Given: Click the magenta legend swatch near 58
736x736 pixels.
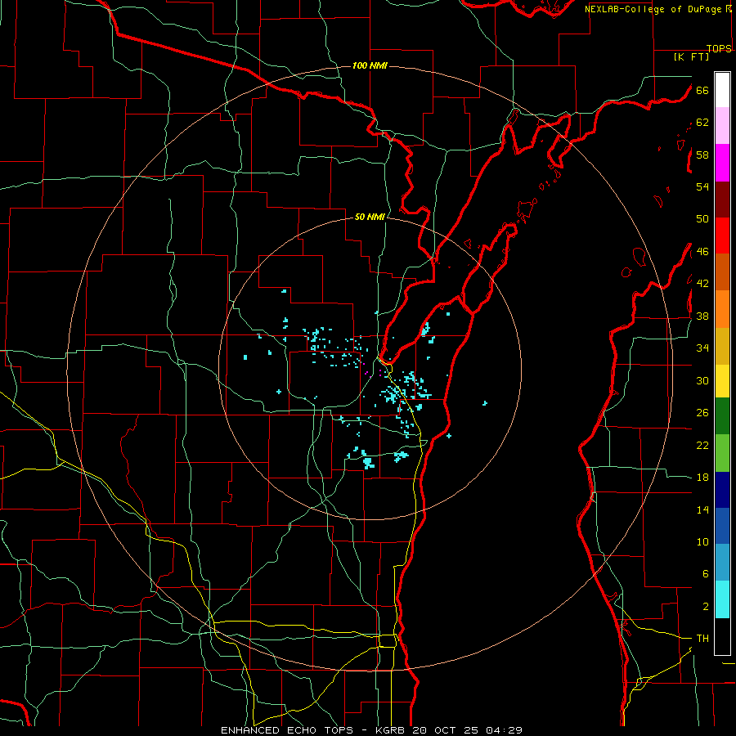Looking at the screenshot, I should click(722, 163).
